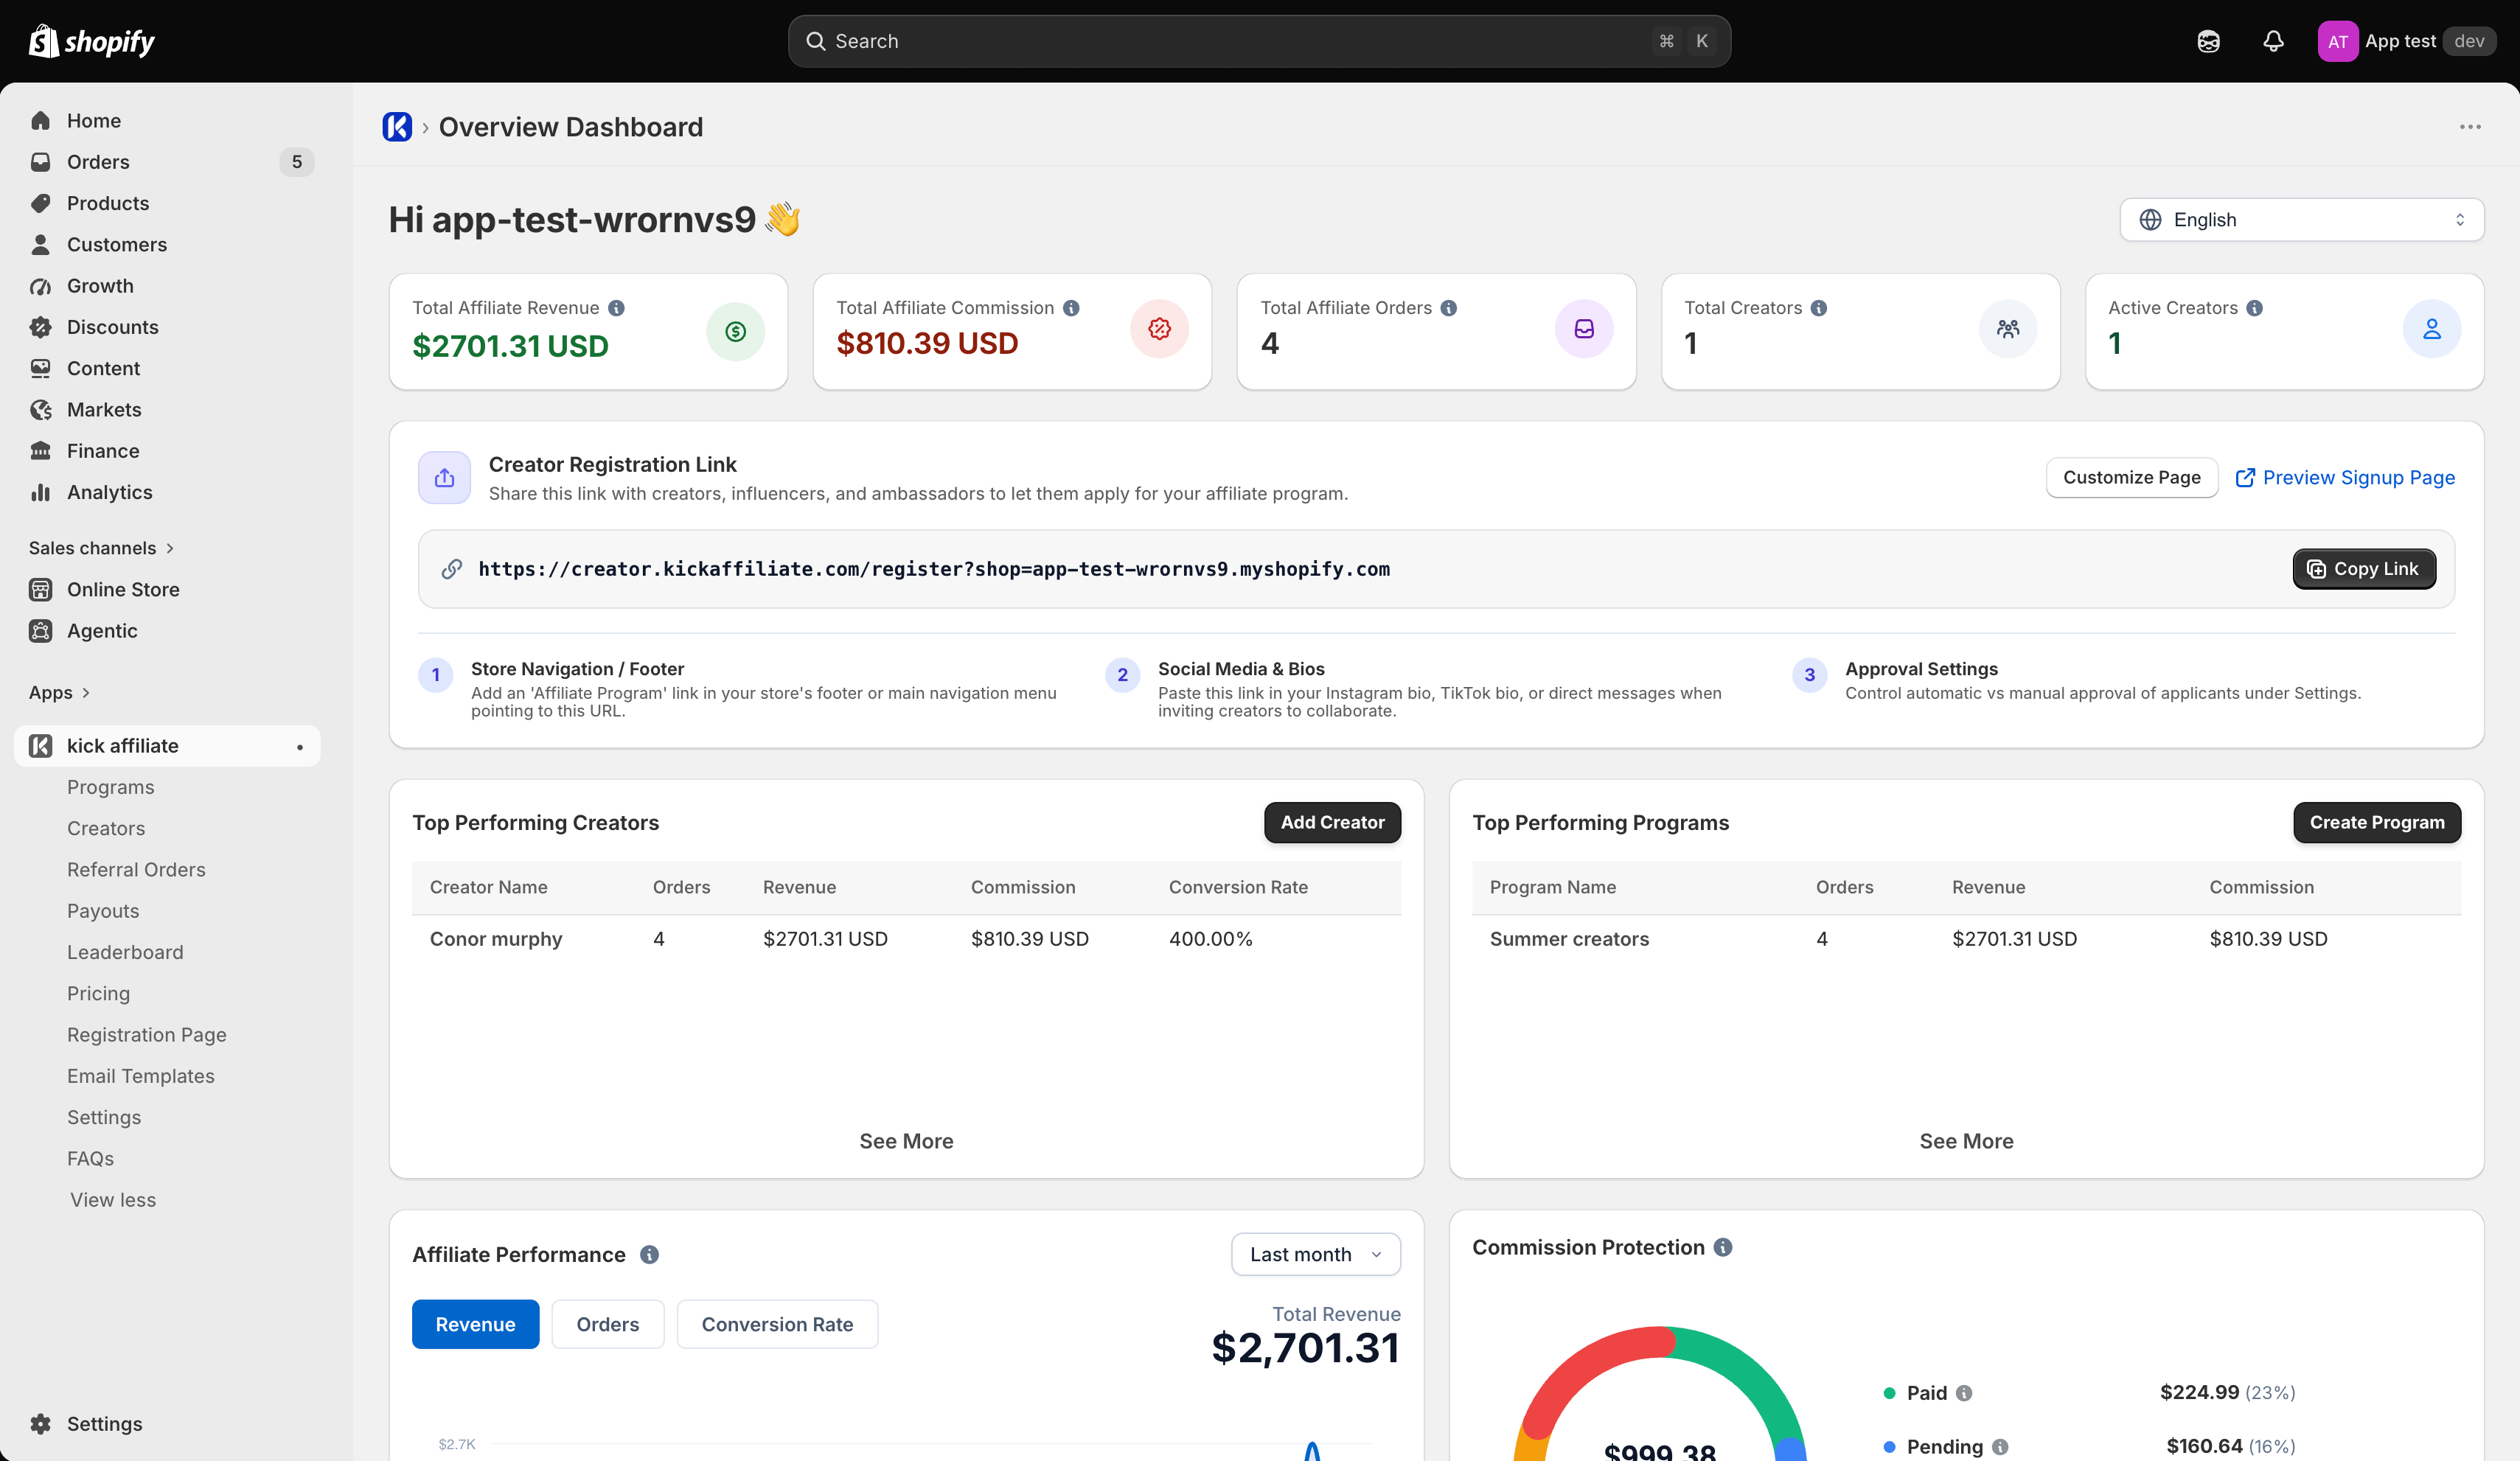The width and height of the screenshot is (2520, 1461).
Task: Click info icon beside Affiliate Performance
Action: tap(649, 1254)
